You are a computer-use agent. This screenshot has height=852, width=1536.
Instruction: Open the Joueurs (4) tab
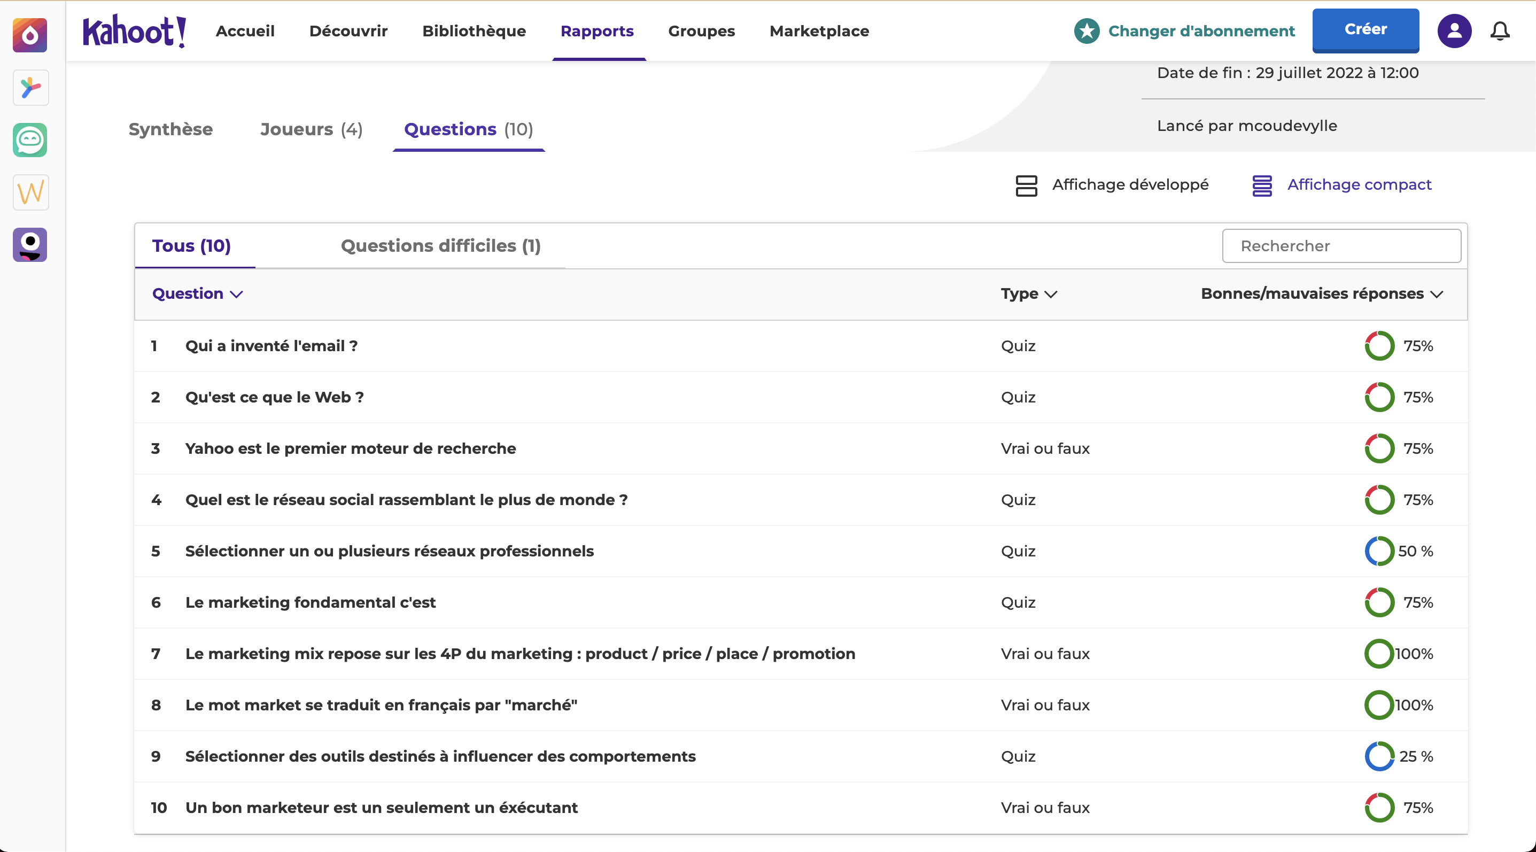311,129
